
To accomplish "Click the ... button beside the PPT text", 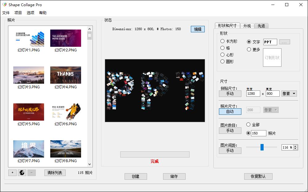I will point(284,42).
